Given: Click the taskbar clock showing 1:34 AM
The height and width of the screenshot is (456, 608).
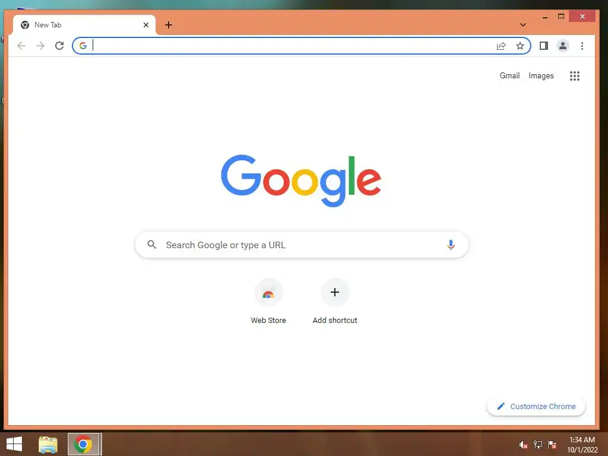Looking at the screenshot, I should point(582,445).
